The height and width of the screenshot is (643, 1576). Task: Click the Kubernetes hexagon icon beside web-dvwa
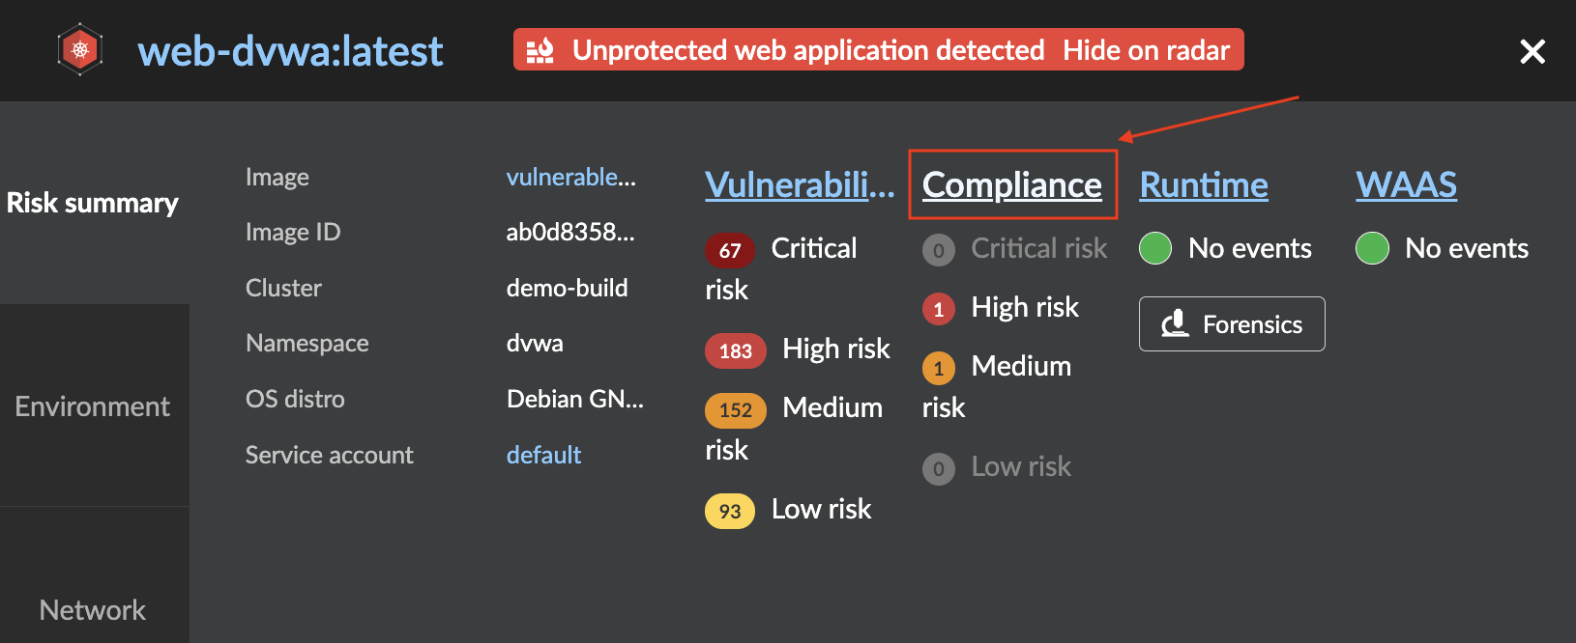coord(80,49)
